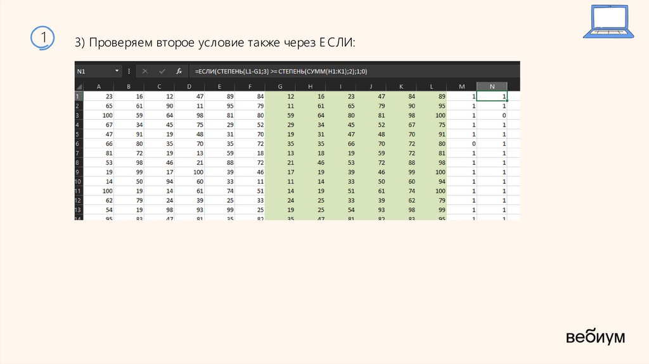This screenshot has width=649, height=364.
Task: Click green cell H4 with value 34
Action: pyautogui.click(x=310, y=125)
